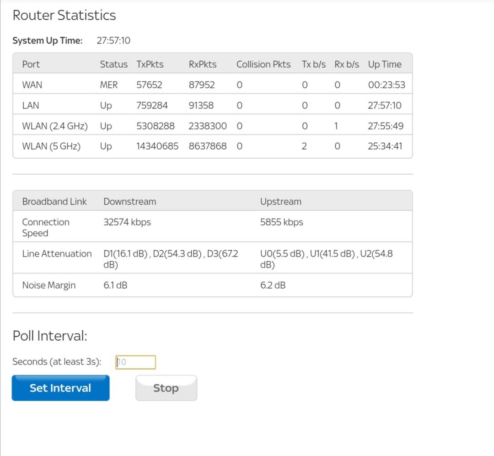Select the System Up Time value
This screenshot has width=494, height=456.
pyautogui.click(x=113, y=41)
